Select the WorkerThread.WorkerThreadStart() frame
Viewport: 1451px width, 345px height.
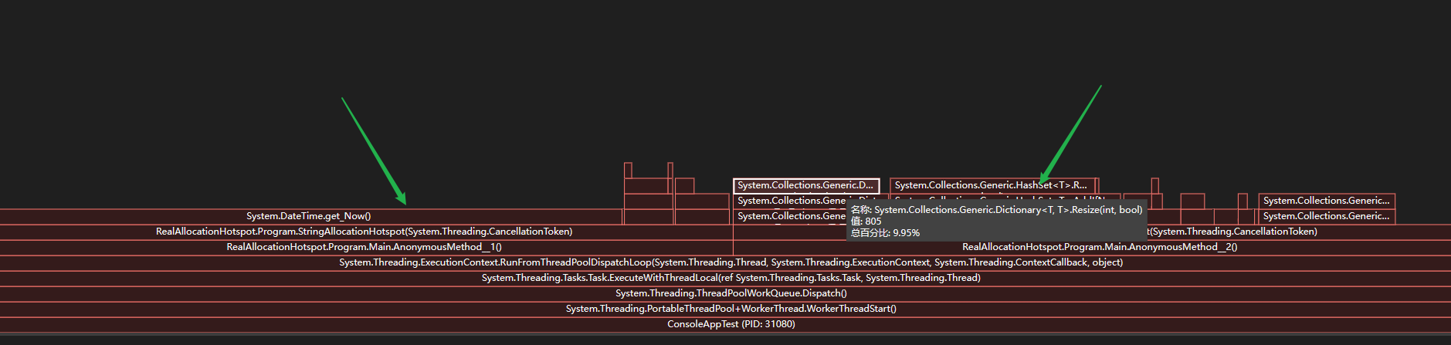click(x=731, y=309)
